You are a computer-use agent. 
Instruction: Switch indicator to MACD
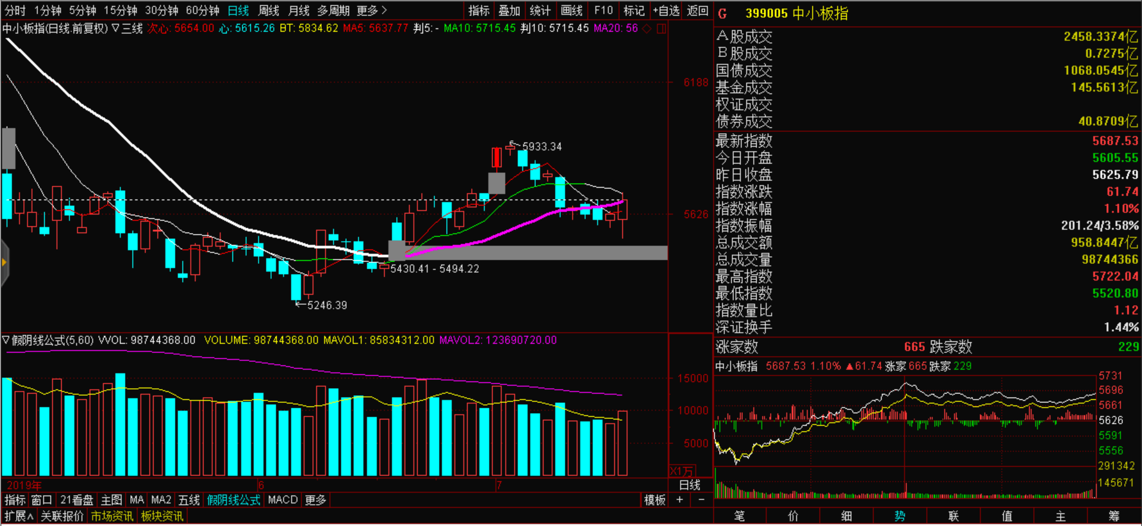click(283, 500)
